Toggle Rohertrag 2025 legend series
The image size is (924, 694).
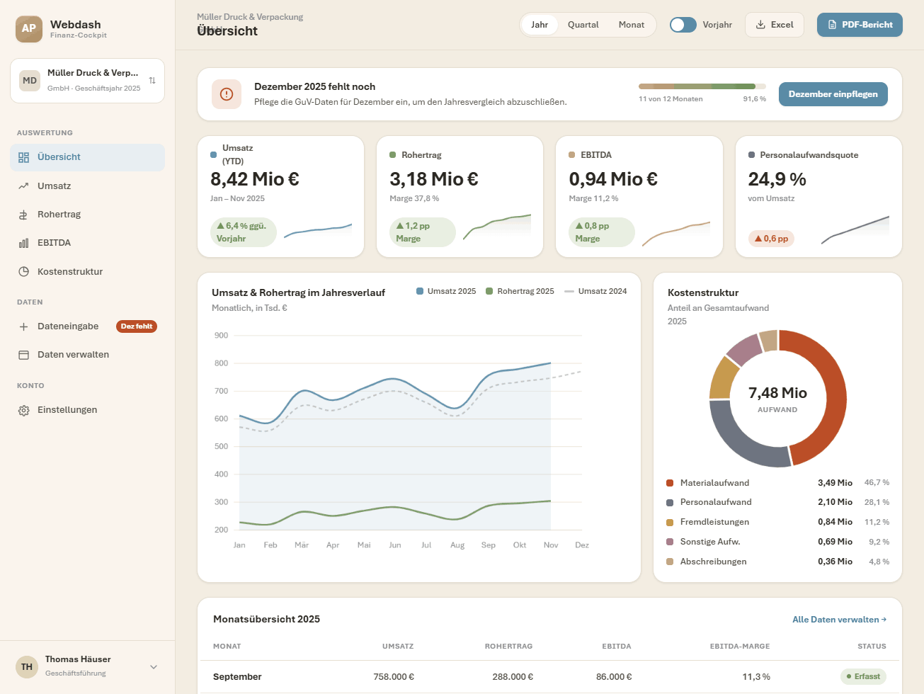click(520, 291)
